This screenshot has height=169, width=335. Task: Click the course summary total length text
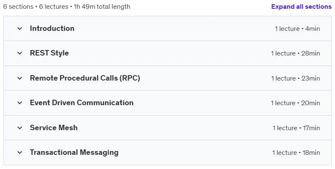pos(67,7)
